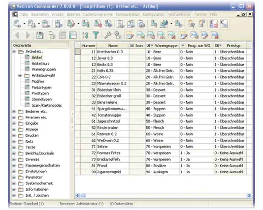Open dropdown arrow next to globe register icon

point(171,24)
